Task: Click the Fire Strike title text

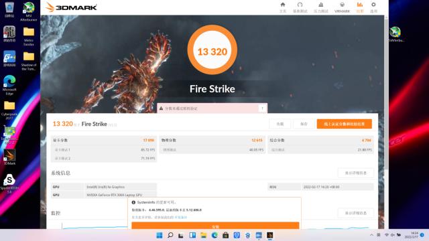Action: click(212, 89)
